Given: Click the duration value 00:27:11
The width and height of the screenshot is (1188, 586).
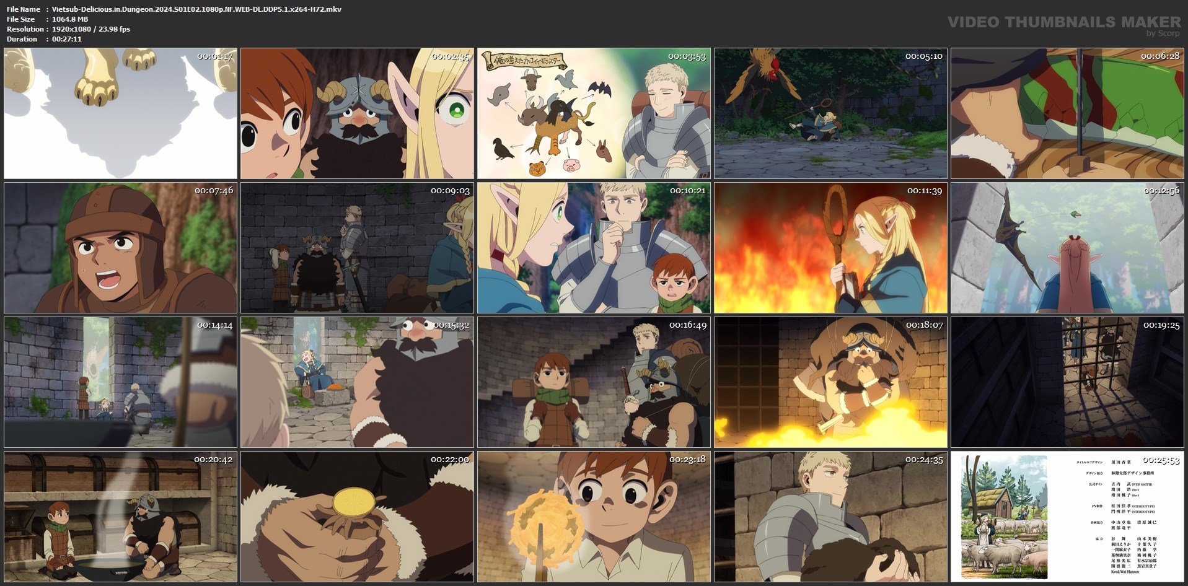Looking at the screenshot, I should click(67, 39).
